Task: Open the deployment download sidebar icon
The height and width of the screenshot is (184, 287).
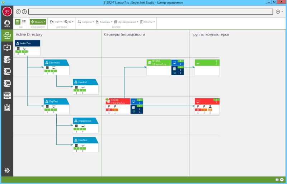Action: point(7,47)
